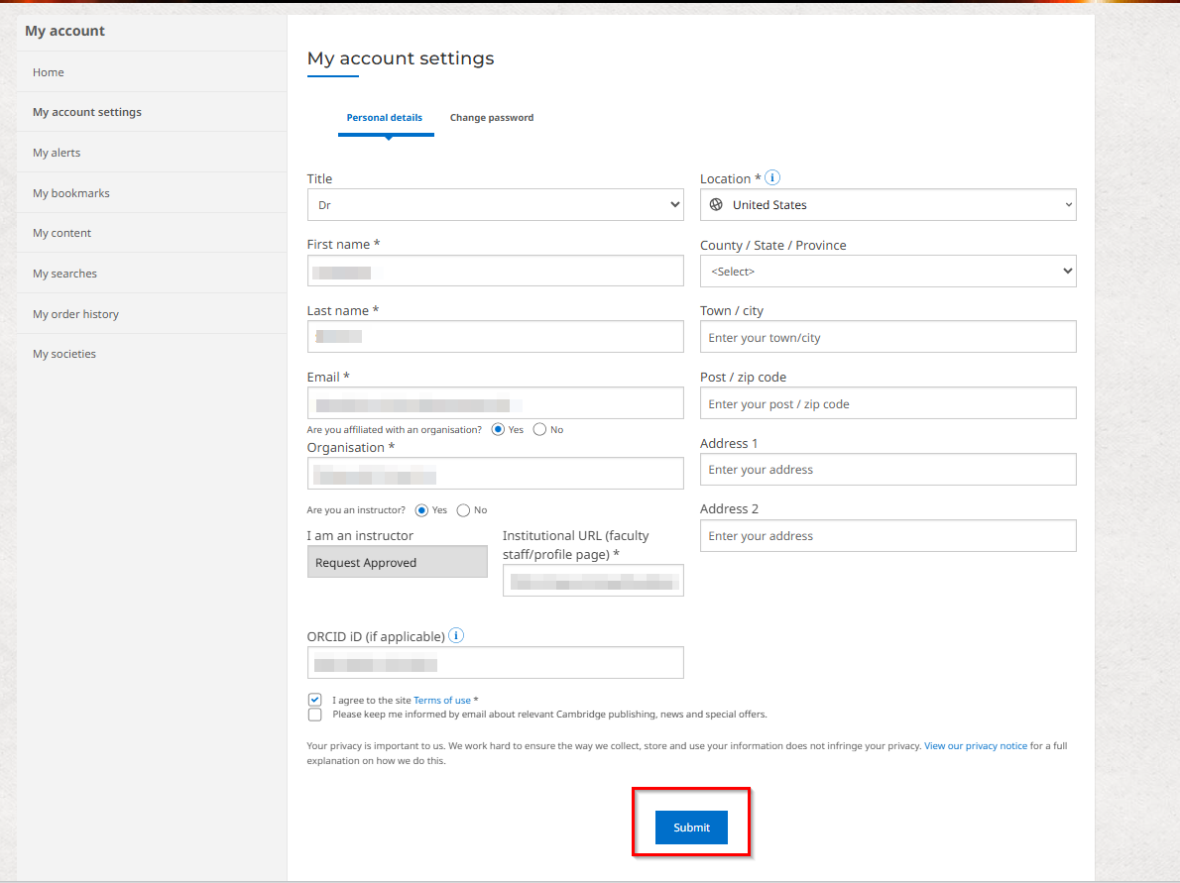The image size is (1180, 883).
Task: Open My searches in sidebar
Action: [x=152, y=274]
